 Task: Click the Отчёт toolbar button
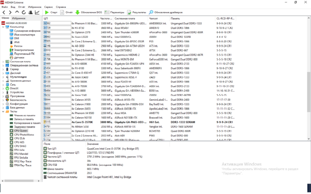67,12
